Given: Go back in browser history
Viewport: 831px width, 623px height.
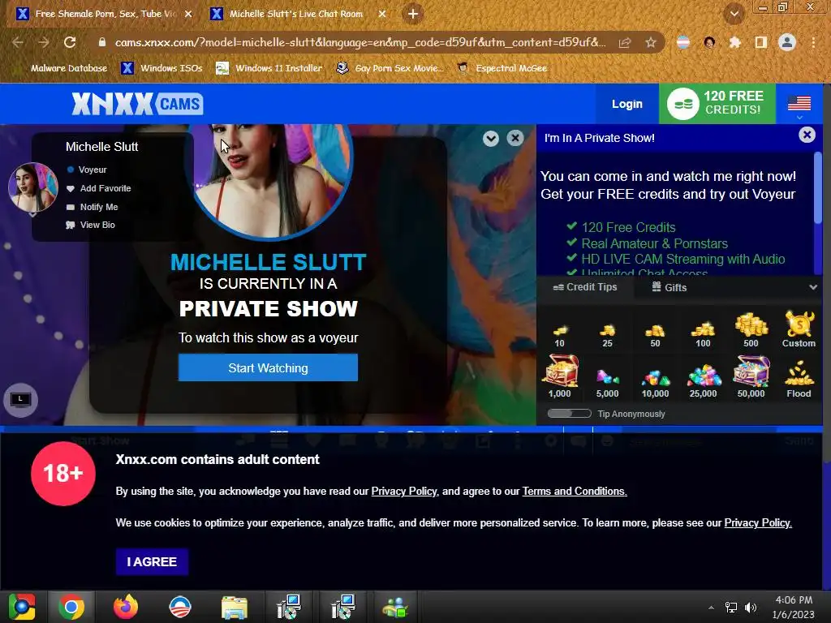Looking at the screenshot, I should (x=18, y=42).
